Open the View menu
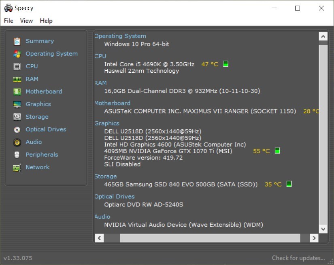Image resolution: width=334 pixels, height=265 pixels. (x=26, y=21)
